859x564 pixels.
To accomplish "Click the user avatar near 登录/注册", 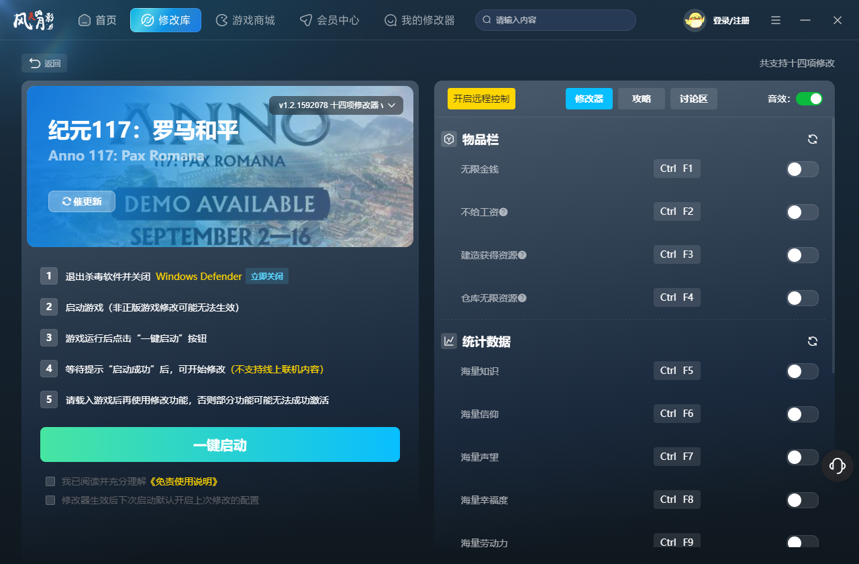I will [x=694, y=20].
